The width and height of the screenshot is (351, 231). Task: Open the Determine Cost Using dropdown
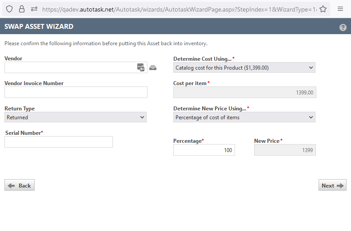click(244, 68)
